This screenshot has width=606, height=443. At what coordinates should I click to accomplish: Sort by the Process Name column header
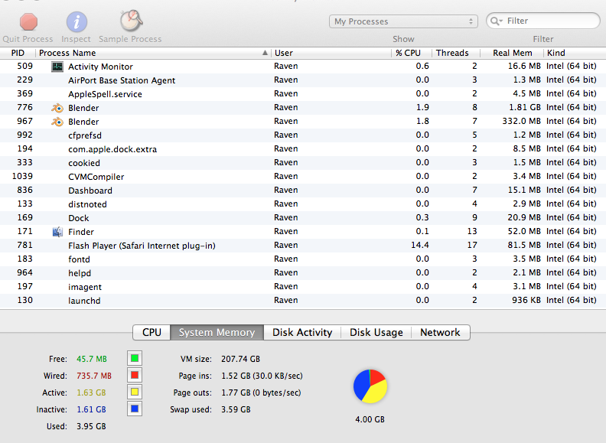pyautogui.click(x=154, y=53)
